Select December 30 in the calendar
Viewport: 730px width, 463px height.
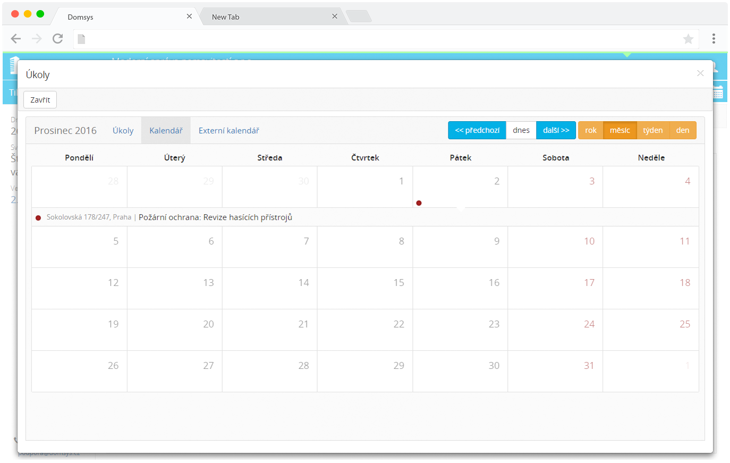(460, 371)
